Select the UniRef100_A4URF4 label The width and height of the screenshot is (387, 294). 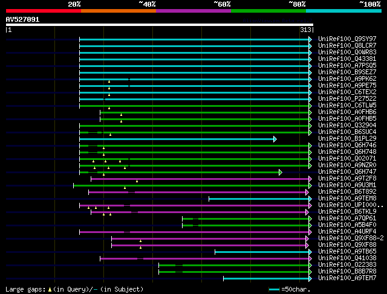pos(347,232)
